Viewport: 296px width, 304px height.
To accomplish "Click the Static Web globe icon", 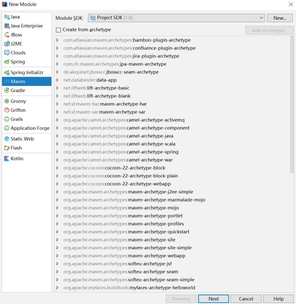I will 7,139.
